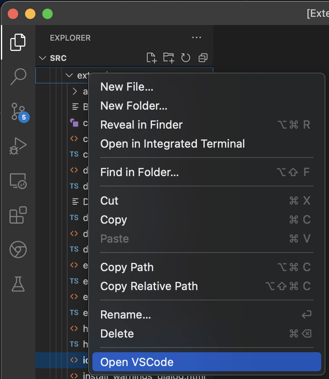Choose Rename... from the context menu
Screen dimensions: 329x379
tap(207, 315)
